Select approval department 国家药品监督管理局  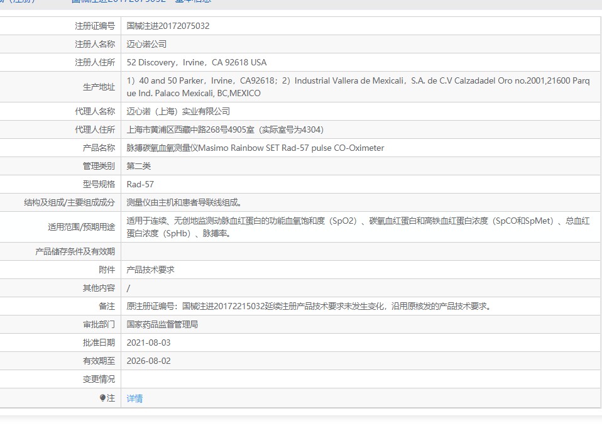click(x=162, y=324)
